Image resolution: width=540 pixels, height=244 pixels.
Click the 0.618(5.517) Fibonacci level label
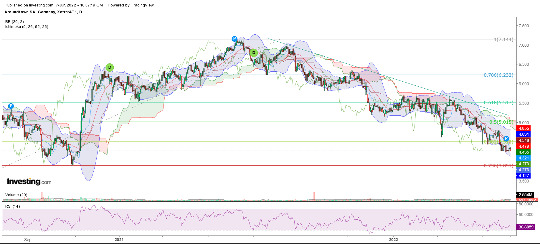pos(498,103)
